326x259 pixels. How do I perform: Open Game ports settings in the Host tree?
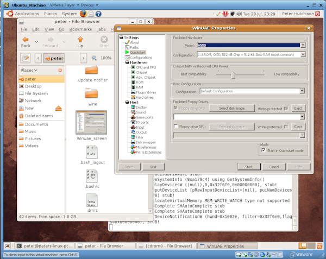145,117
